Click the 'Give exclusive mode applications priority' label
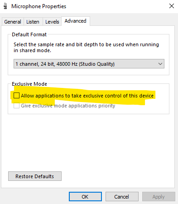Image resolution: width=178 pixels, height=204 pixels. coord(68,106)
